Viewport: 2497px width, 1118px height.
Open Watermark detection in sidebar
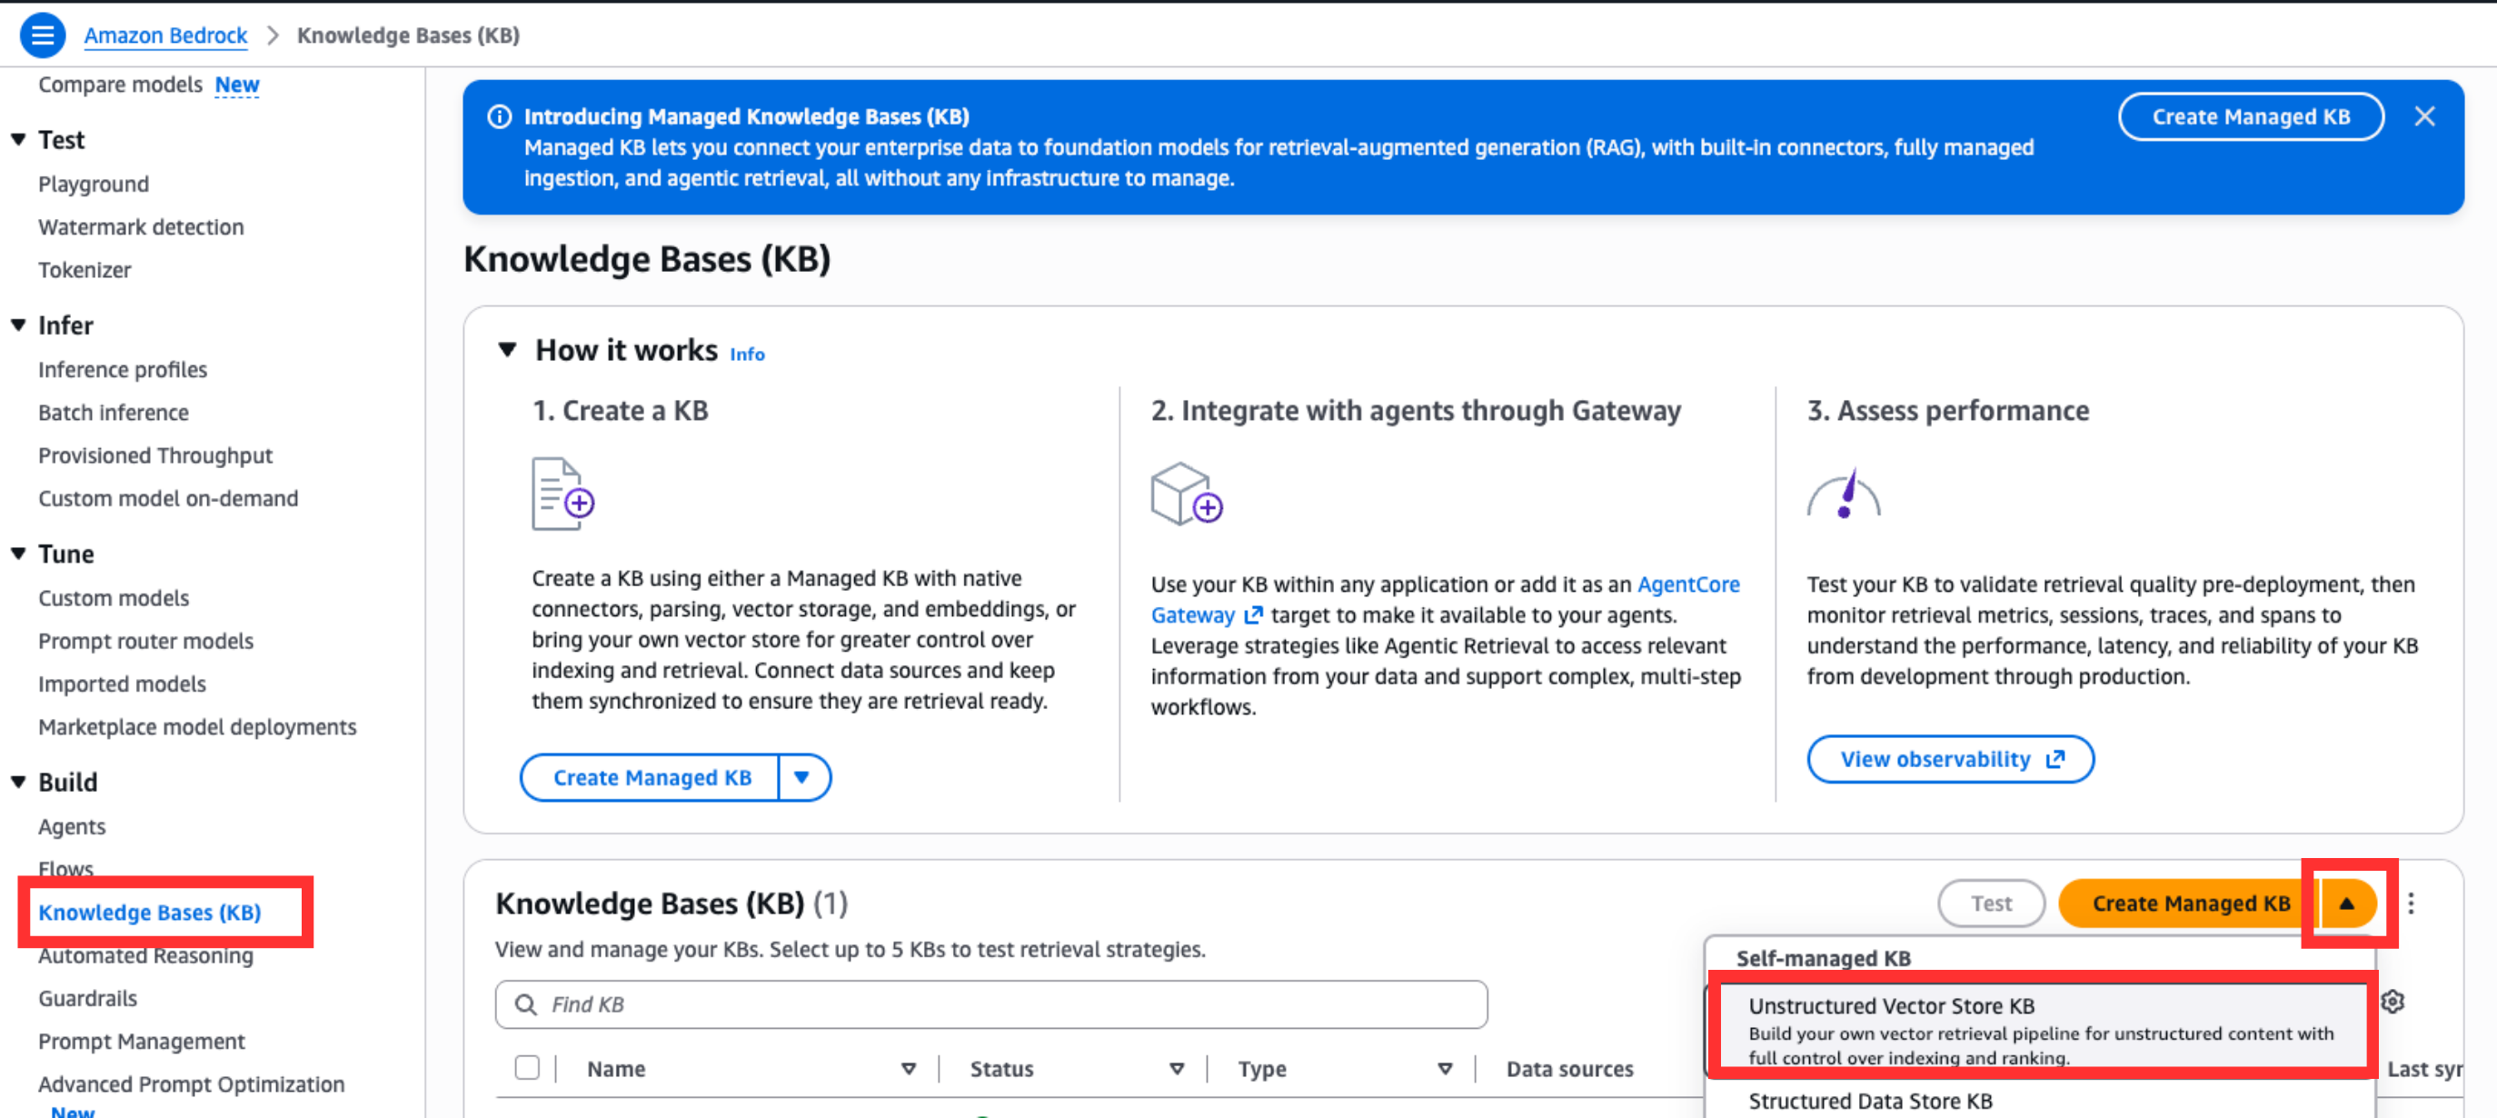pos(142,227)
